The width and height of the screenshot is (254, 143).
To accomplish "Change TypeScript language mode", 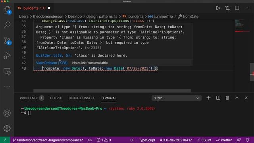I will (147, 140).
